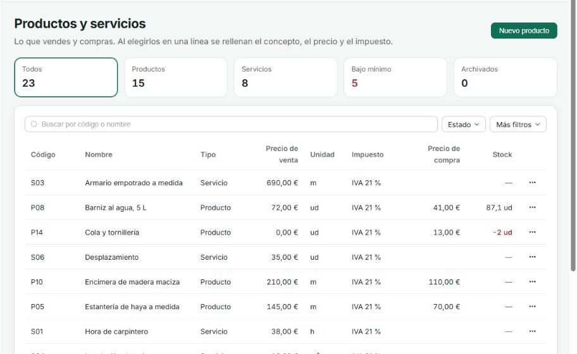Click the Impuesto column header
Screen dimensions: 577x354
pos(368,154)
